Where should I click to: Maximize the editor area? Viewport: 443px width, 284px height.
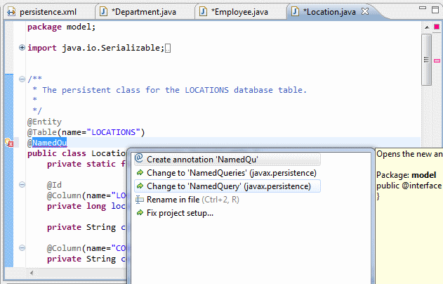click(435, 10)
